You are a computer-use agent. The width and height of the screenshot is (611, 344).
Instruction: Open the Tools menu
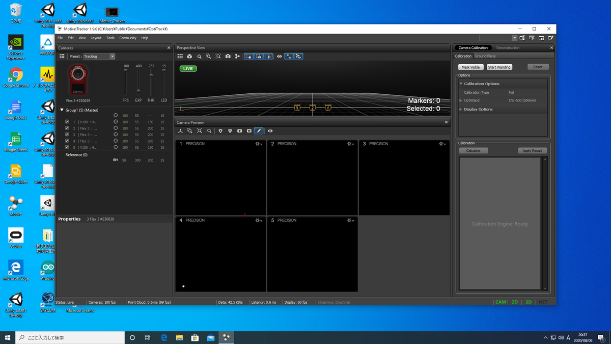(x=110, y=38)
